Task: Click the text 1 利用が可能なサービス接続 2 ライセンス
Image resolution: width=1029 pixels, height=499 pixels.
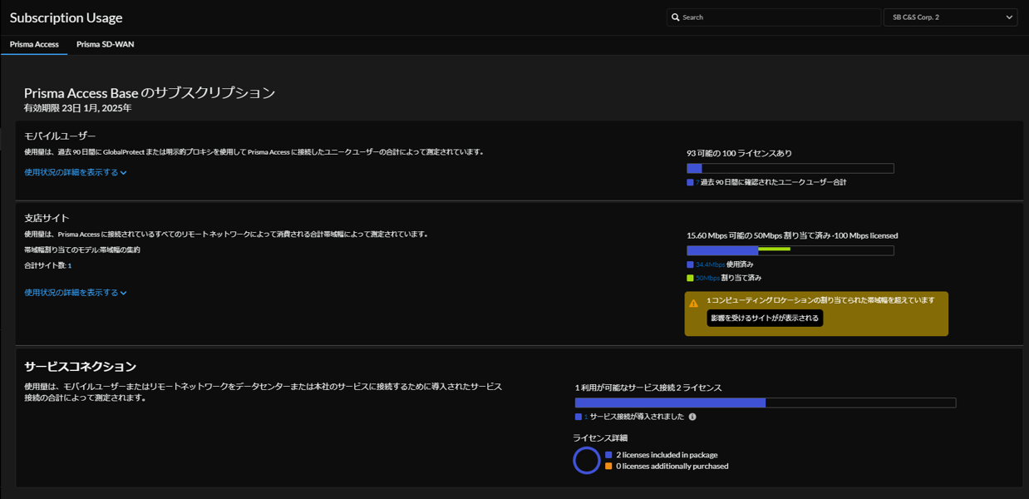Action: pyautogui.click(x=648, y=388)
